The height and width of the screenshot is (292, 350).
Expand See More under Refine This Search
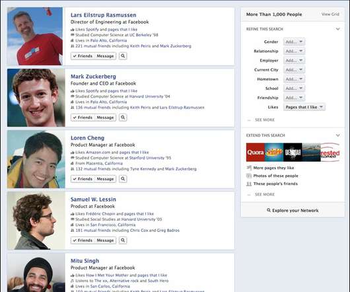pos(265,120)
